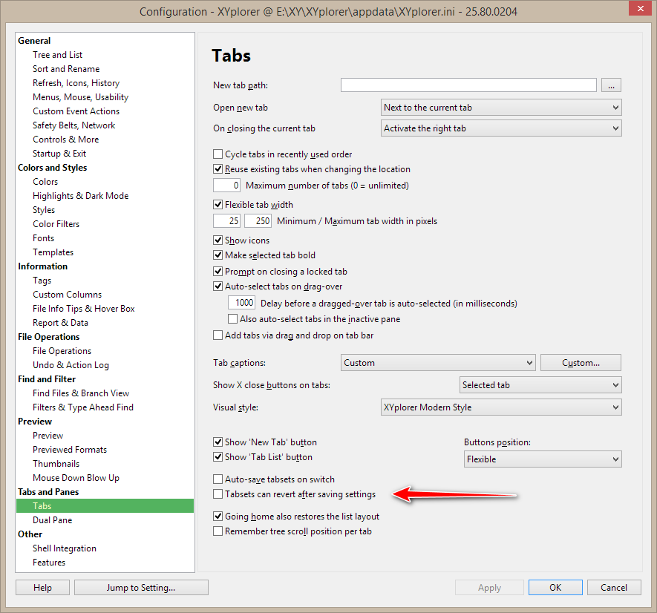Screen dimensions: 657x613
Task: Expand On closing the current tab dropdown
Action: tap(501, 128)
